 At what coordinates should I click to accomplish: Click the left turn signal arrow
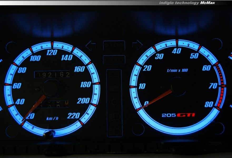(x=90, y=46)
